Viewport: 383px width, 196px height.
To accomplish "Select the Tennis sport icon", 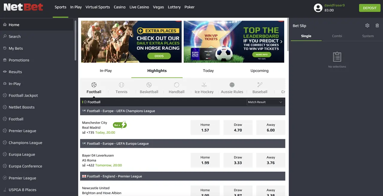I will (x=121, y=85).
